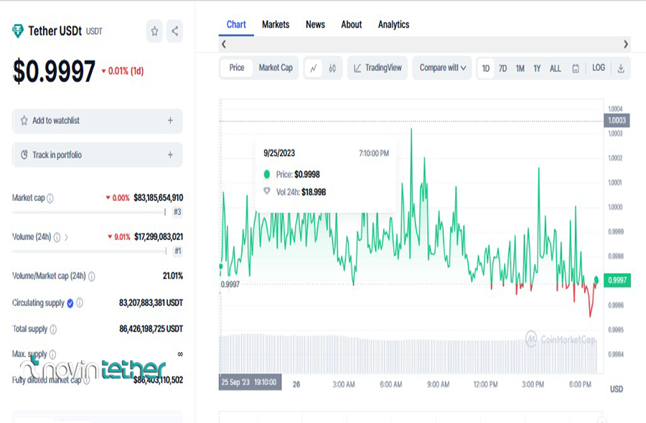Click plus icon on Track in portfolio
Image resolution: width=646 pixels, height=423 pixels.
[x=170, y=154]
